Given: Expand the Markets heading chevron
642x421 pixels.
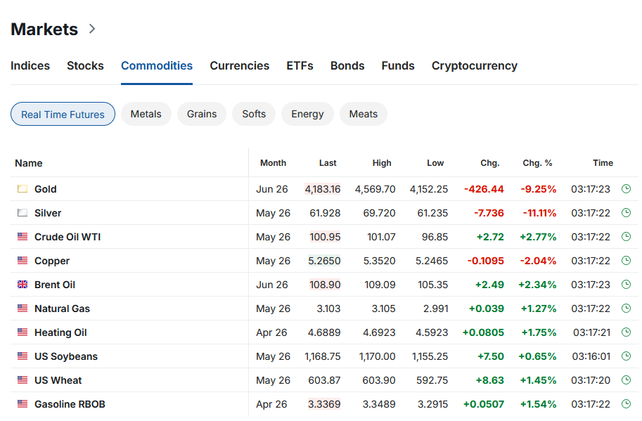Looking at the screenshot, I should [92, 29].
